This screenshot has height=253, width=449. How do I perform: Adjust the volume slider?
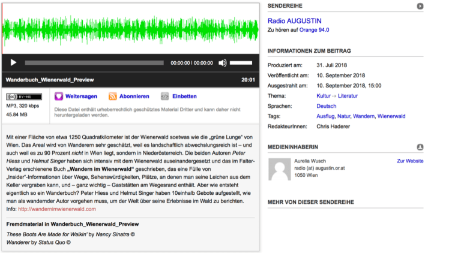pyautogui.click(x=241, y=62)
